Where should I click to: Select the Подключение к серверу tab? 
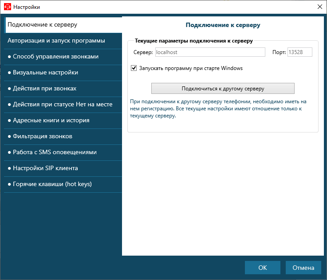(63, 25)
